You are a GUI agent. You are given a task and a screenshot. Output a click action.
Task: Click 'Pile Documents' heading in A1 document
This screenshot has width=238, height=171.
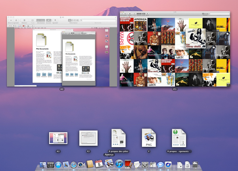click(42, 49)
